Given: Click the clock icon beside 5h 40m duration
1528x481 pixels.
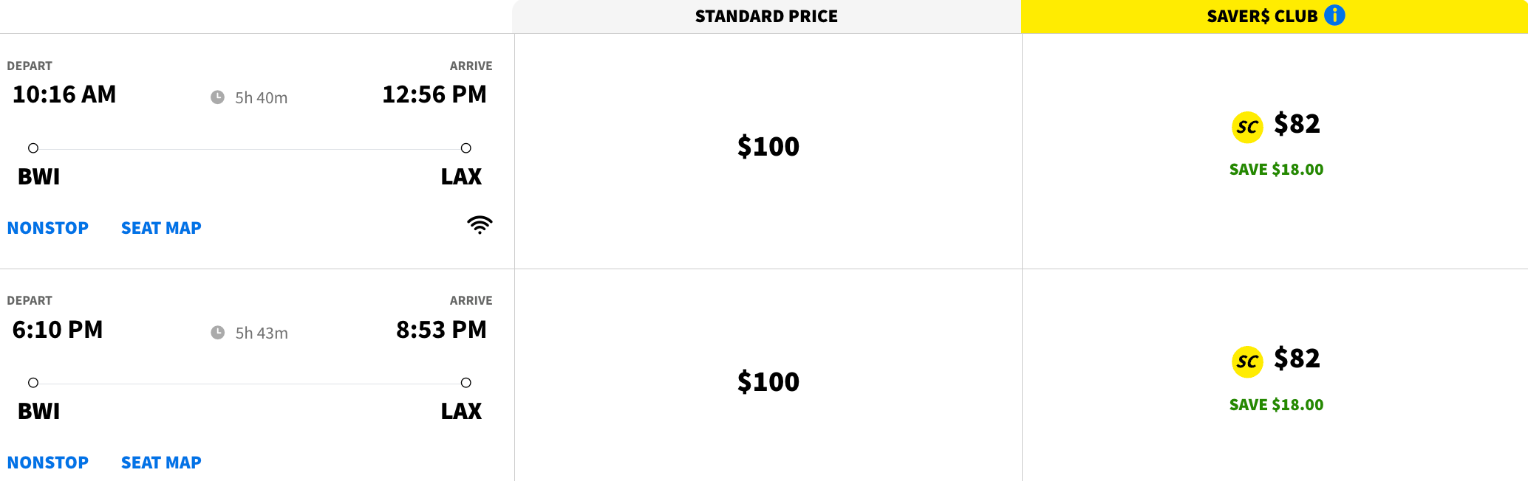Looking at the screenshot, I should (x=217, y=97).
